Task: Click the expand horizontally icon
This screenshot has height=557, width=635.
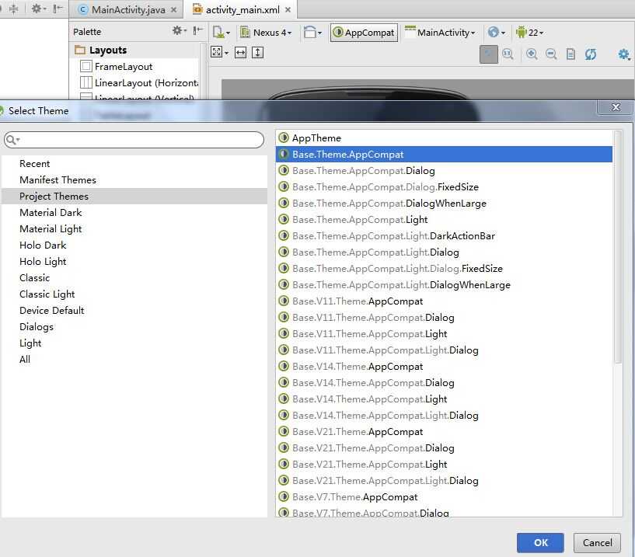Action: (241, 53)
